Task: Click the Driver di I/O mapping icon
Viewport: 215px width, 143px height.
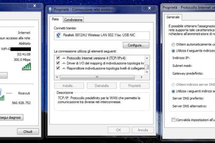Action: [x=64, y=63]
